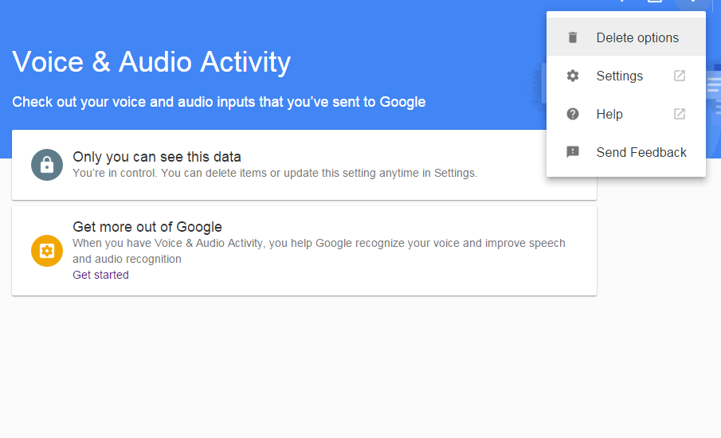Click the external link icon next to Help
Viewport: 721px width, 438px height.
click(679, 114)
